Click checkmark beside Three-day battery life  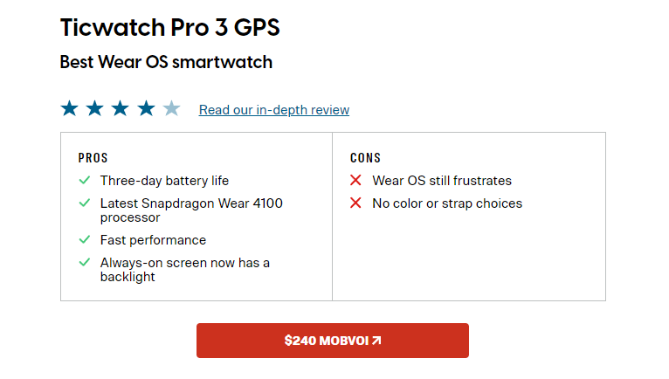pos(85,181)
